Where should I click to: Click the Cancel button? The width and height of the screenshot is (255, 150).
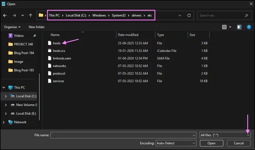238,143
